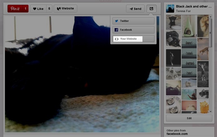Share pin on Twitter
Viewport: 217px width, 137px height.
(133, 21)
